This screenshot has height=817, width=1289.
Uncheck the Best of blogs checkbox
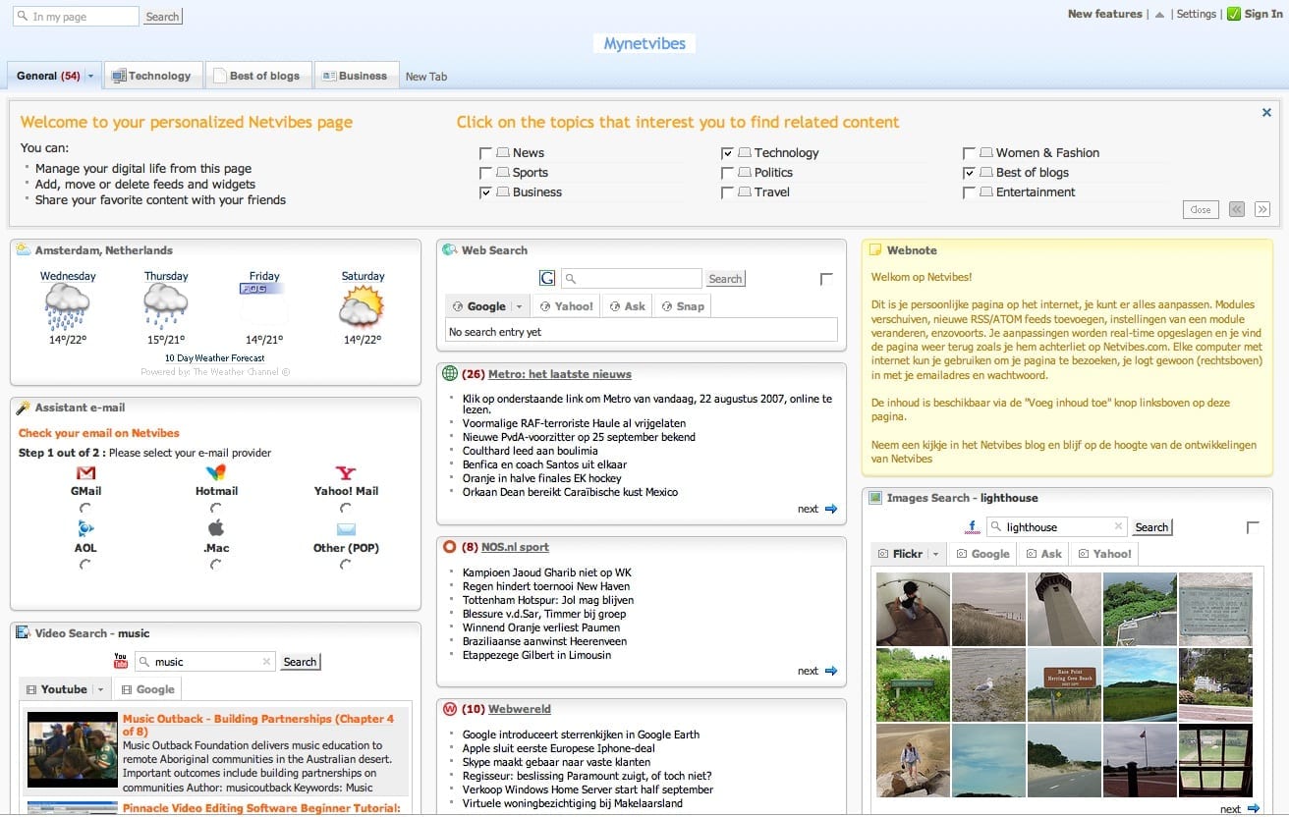point(969,173)
